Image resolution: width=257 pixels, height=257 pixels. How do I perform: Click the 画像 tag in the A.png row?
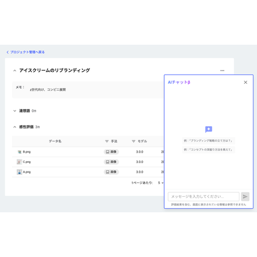111,172
